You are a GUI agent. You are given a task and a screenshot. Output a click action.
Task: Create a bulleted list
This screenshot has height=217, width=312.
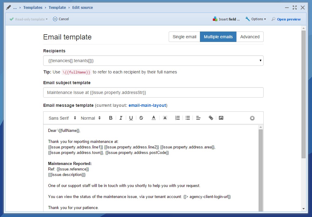[x=188, y=118]
